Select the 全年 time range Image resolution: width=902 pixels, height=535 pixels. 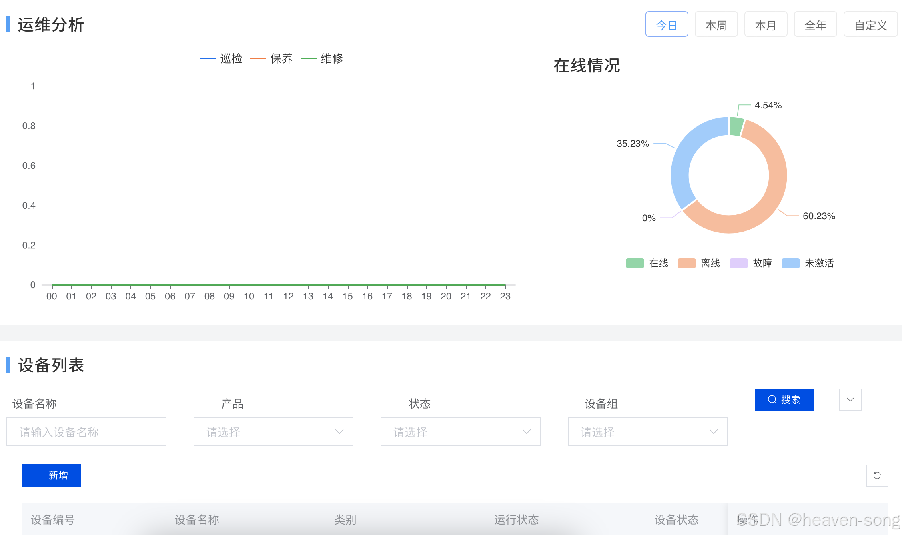pos(815,24)
